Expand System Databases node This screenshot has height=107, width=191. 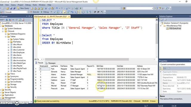[x=3, y=29]
